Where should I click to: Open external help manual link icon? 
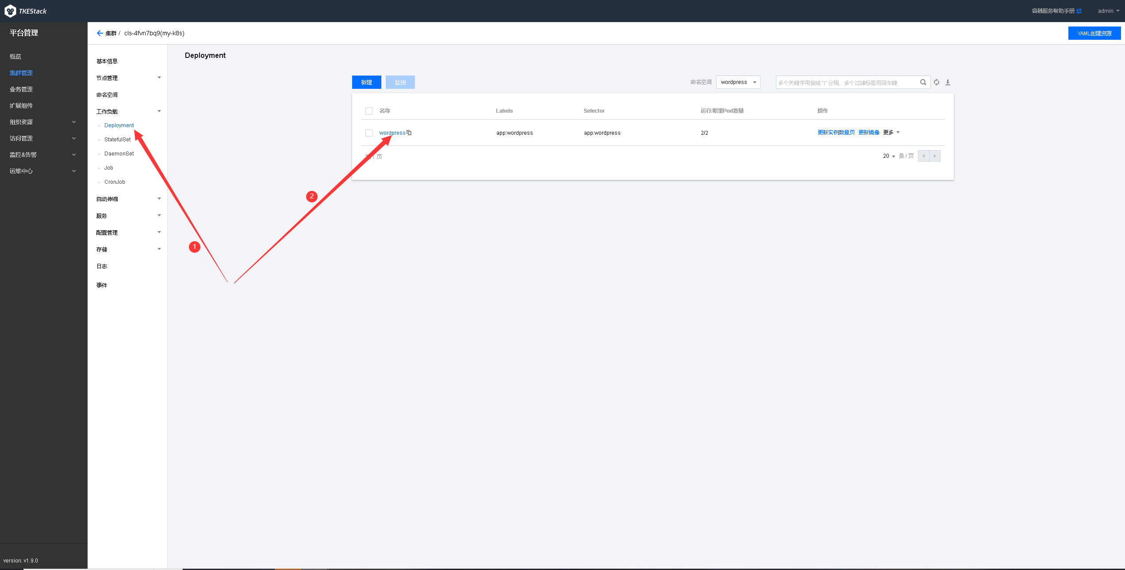[x=1079, y=11]
